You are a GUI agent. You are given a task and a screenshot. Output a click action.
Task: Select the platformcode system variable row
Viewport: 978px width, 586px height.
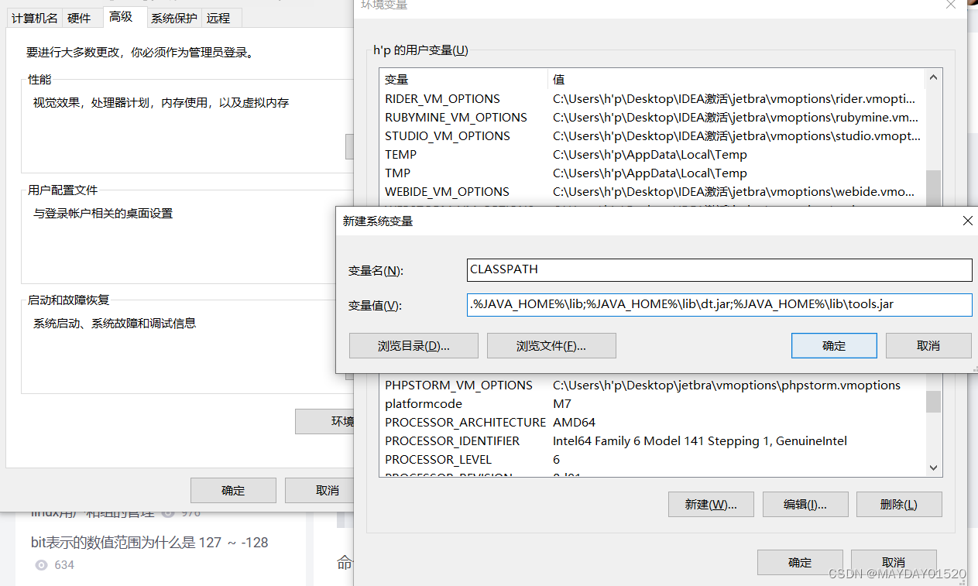[652, 404]
